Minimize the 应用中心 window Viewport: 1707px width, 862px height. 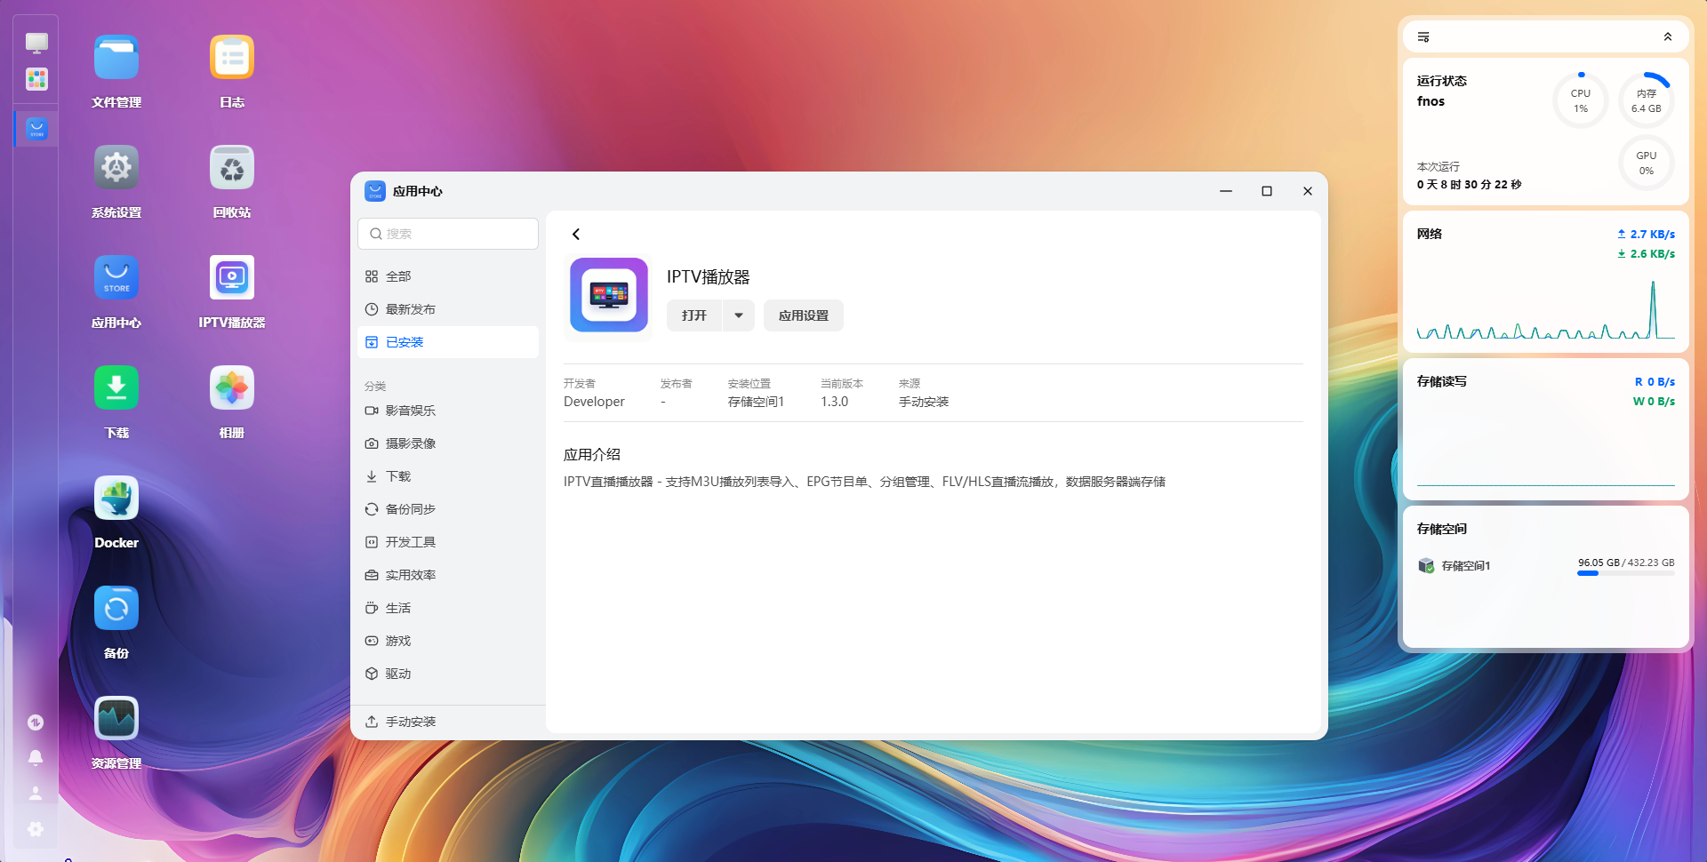1226,191
